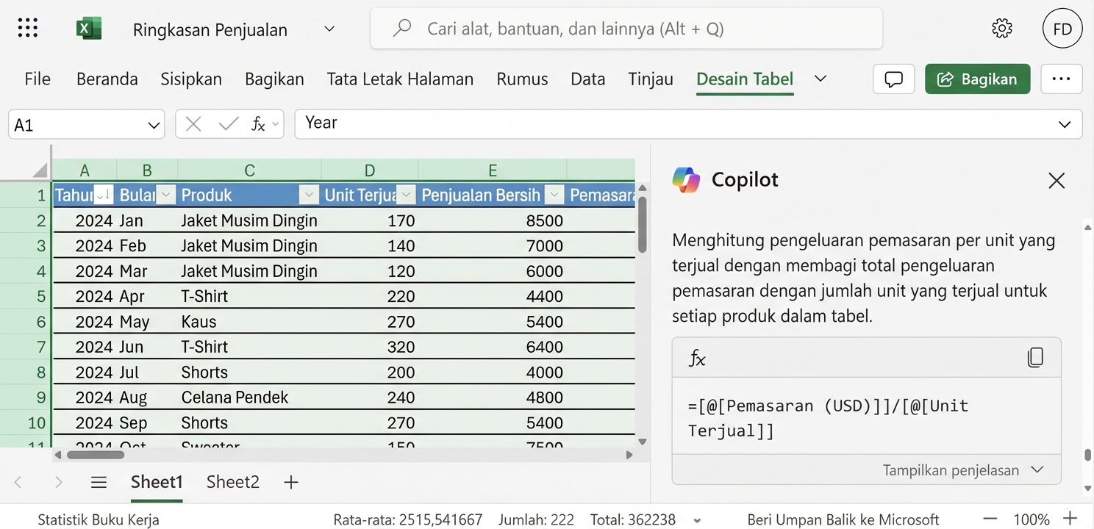Open the app launcher grid icon
1094x529 pixels.
[x=27, y=27]
